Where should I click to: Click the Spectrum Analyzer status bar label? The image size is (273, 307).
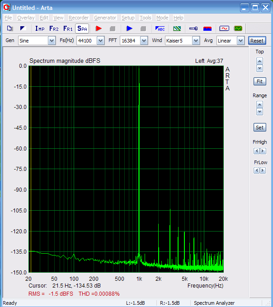(214, 303)
